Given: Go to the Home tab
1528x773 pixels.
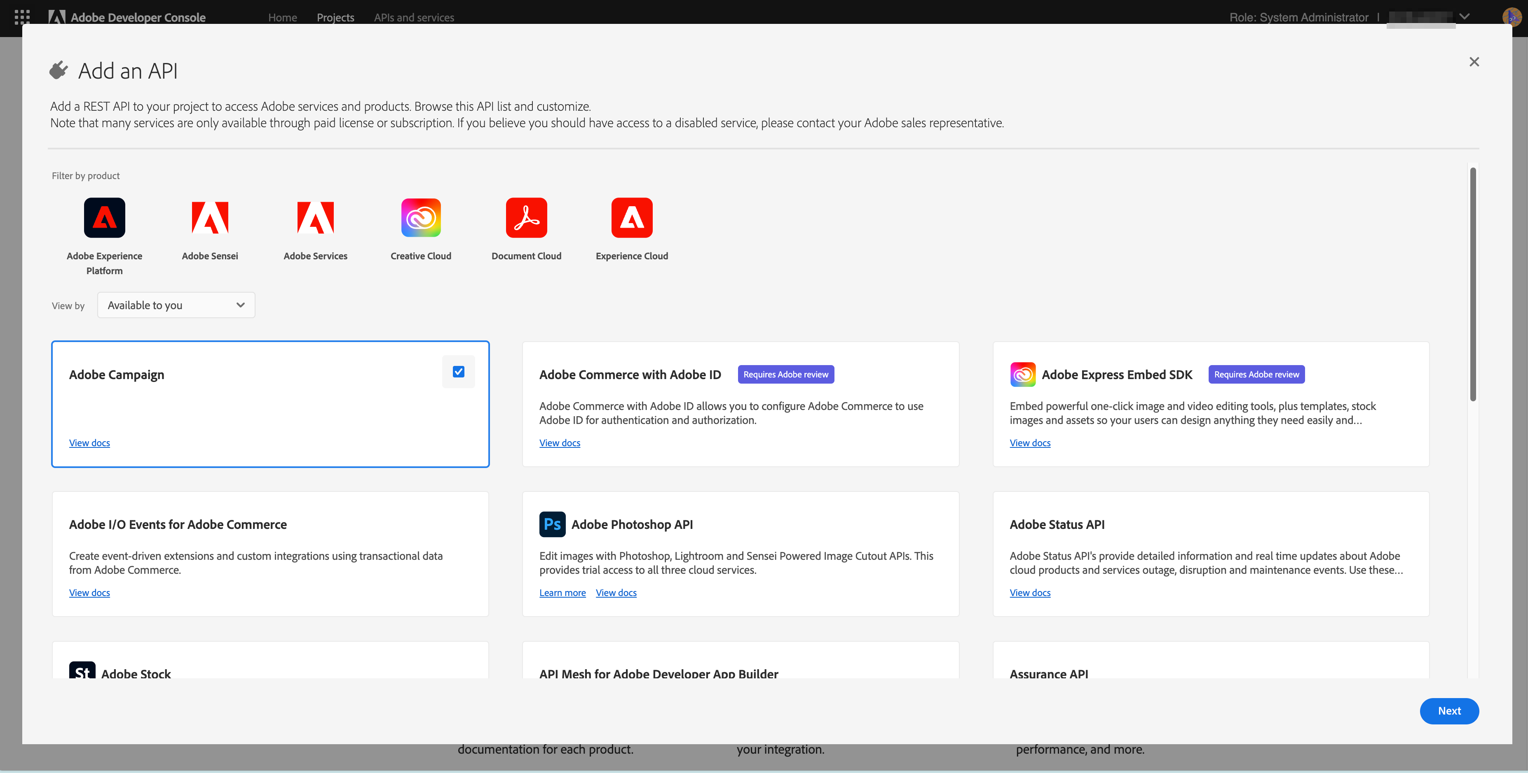Looking at the screenshot, I should click(x=282, y=17).
